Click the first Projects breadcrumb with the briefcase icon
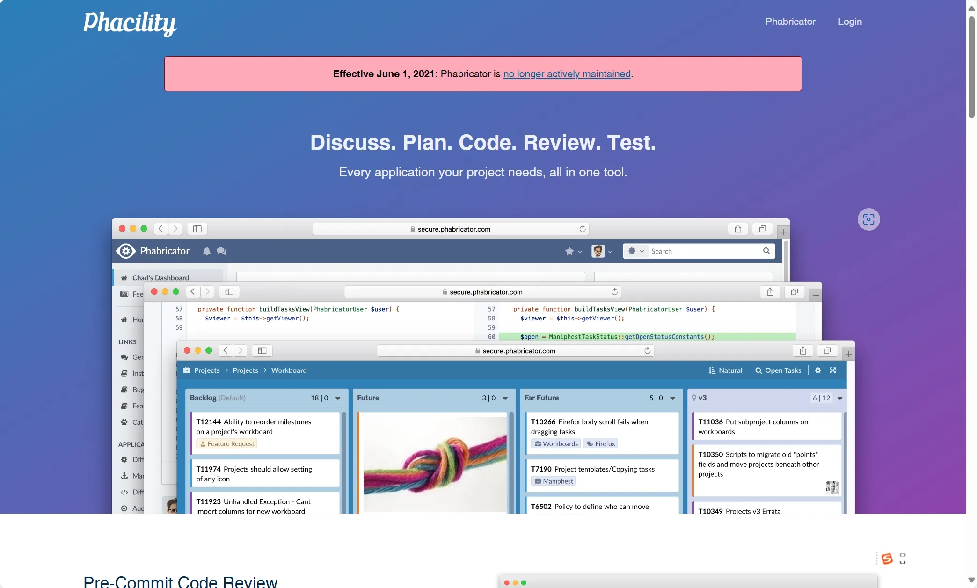The image size is (977, 588). click(x=201, y=370)
